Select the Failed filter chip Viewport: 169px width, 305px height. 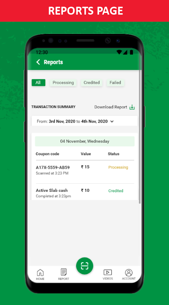click(115, 82)
